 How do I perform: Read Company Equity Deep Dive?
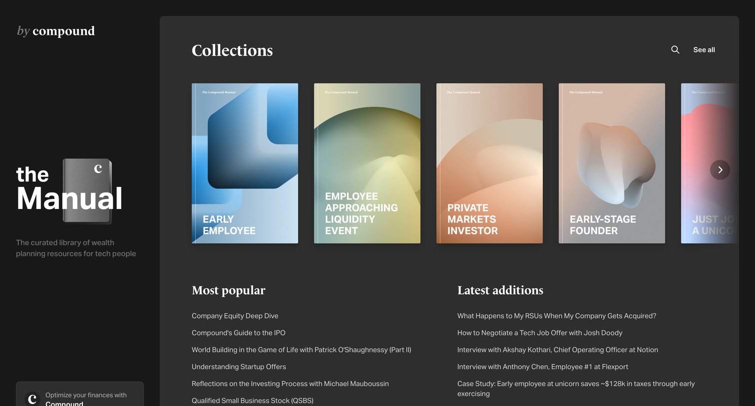point(235,316)
